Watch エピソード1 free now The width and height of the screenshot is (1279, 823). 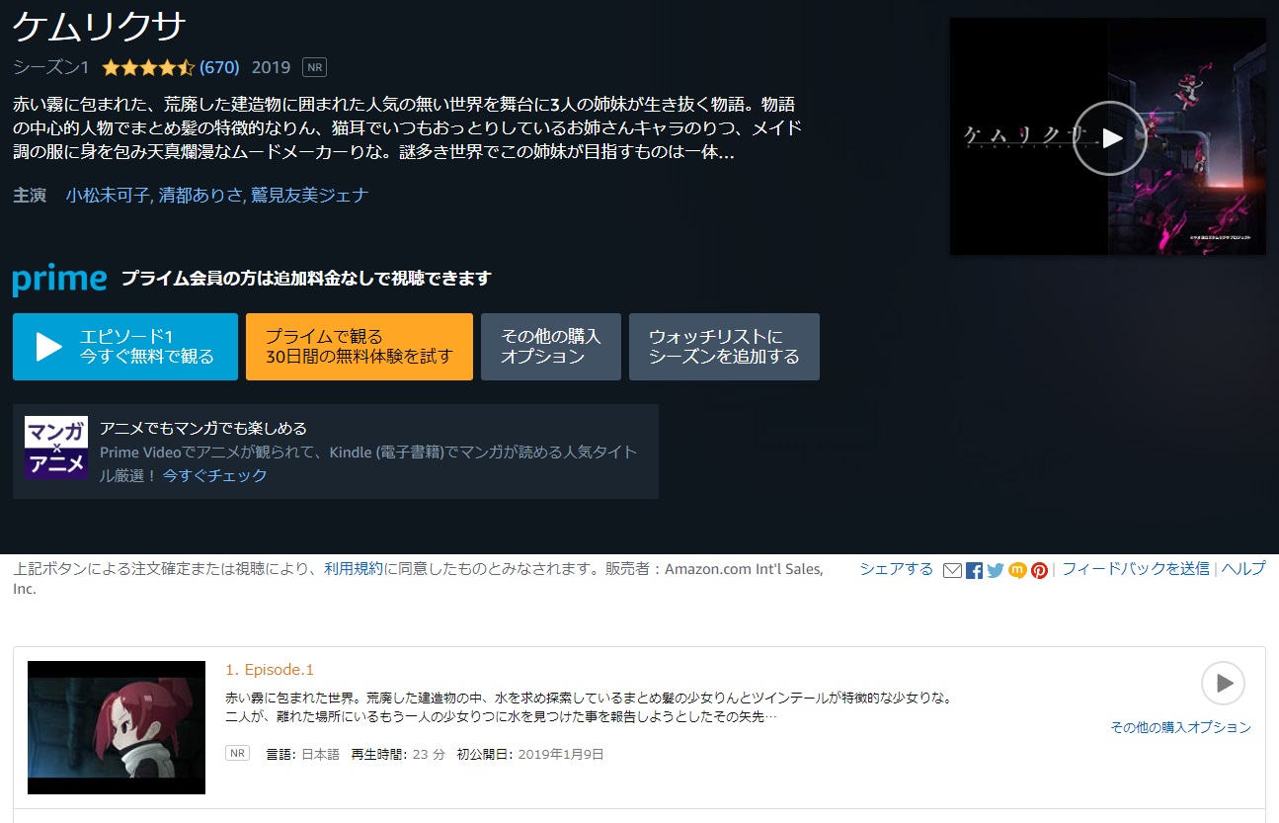125,347
